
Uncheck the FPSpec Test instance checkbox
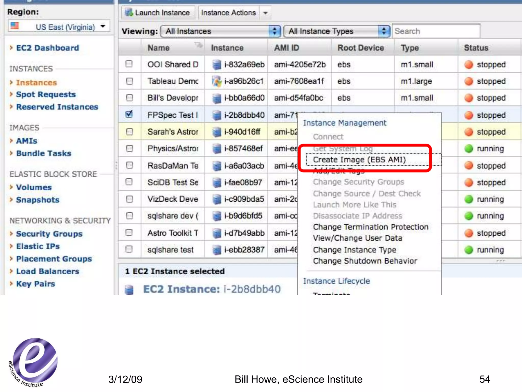click(129, 114)
